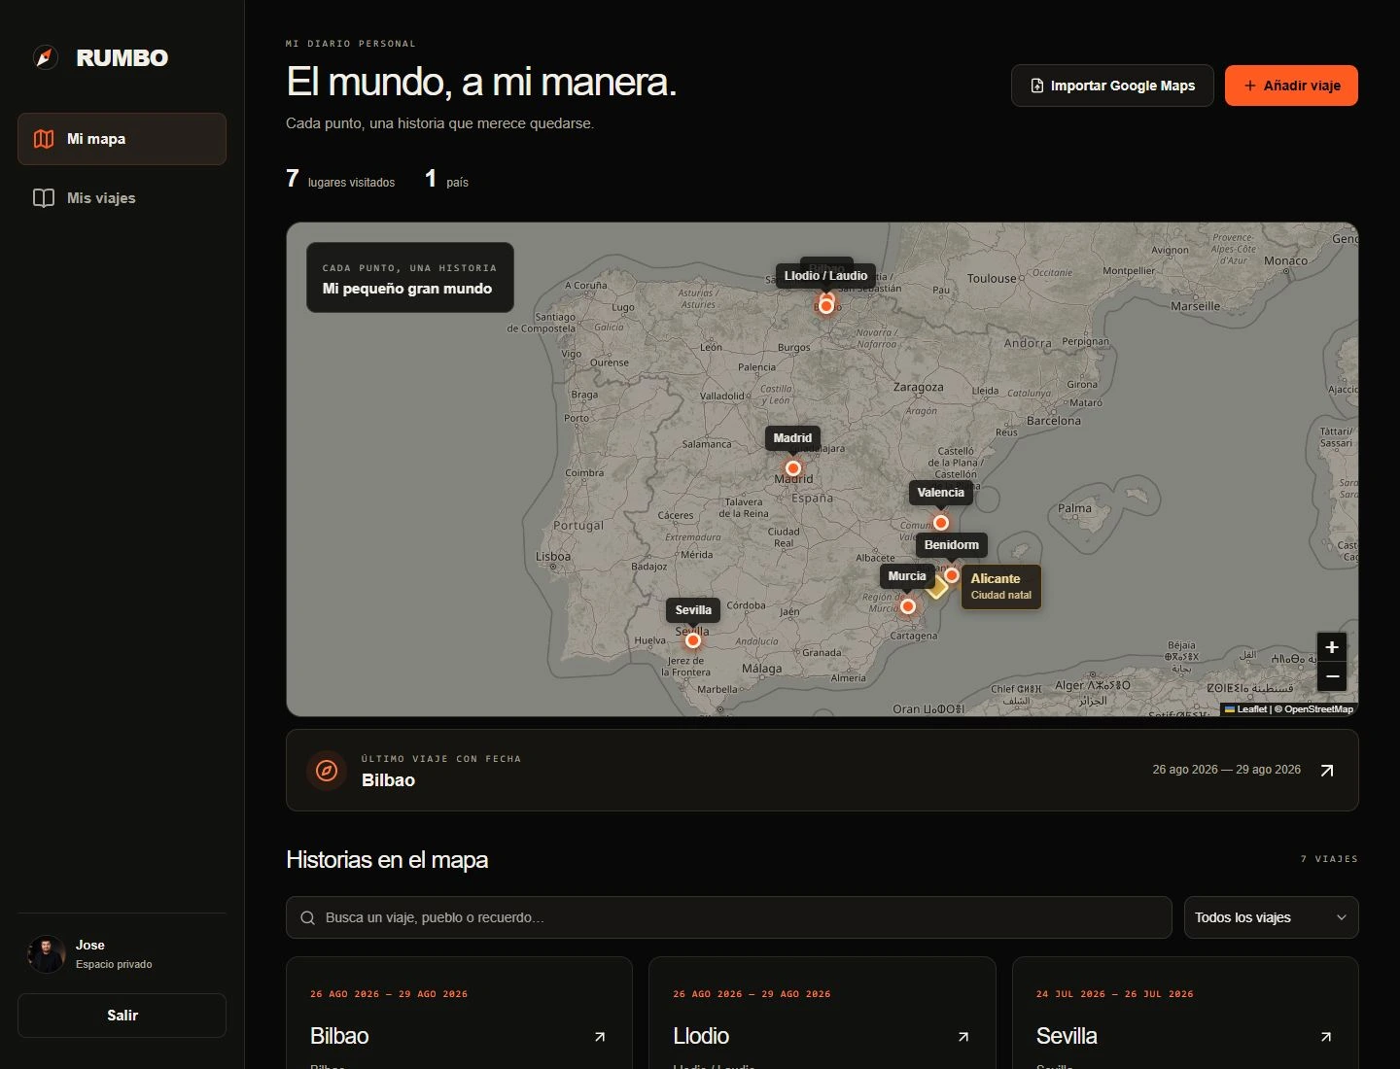Viewport: 1400px width, 1069px height.
Task: Zoom in on the map
Action: pos(1332,647)
